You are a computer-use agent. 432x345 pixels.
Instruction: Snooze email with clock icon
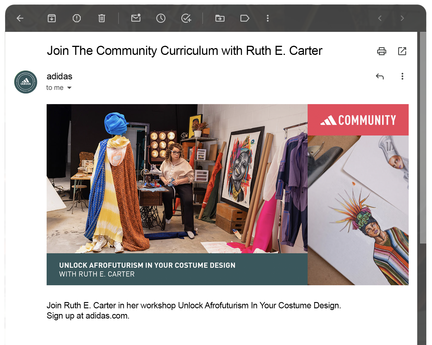click(x=161, y=18)
